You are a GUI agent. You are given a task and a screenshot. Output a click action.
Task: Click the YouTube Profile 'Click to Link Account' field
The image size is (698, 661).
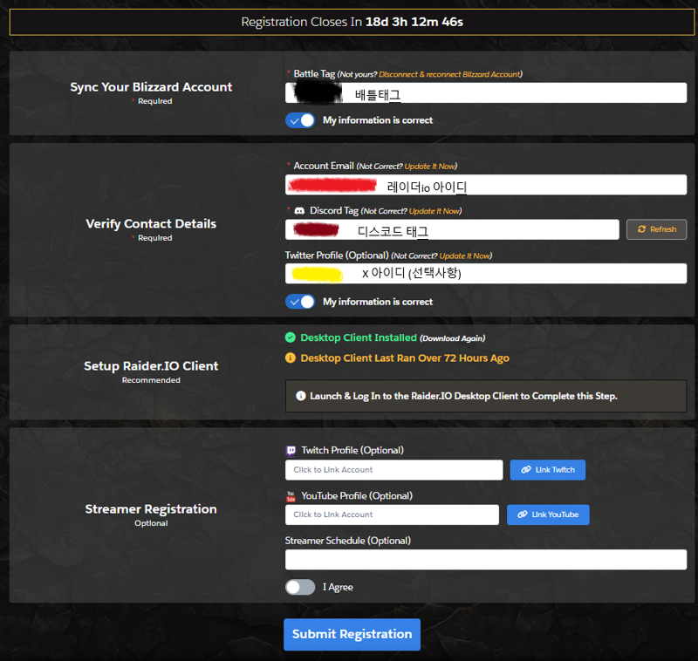click(x=392, y=514)
